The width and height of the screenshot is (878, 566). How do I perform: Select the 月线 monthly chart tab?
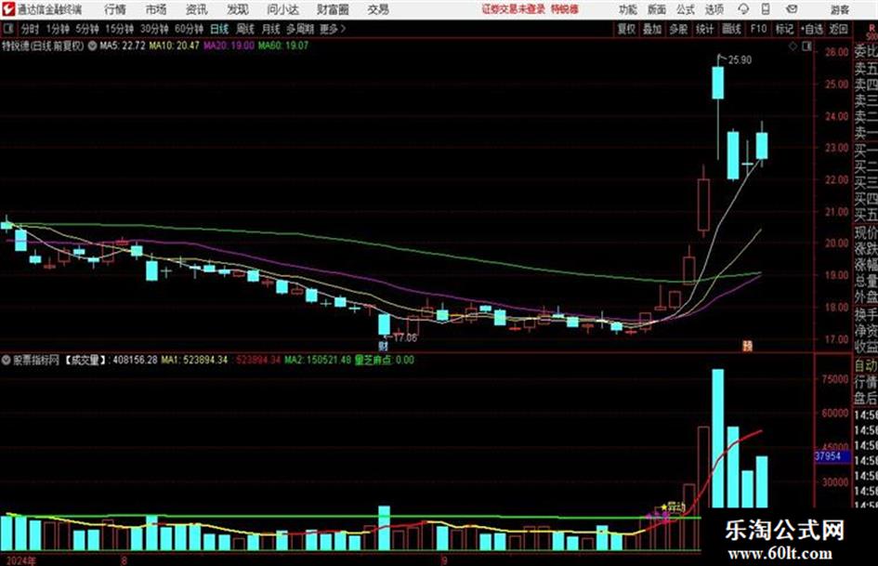(271, 29)
